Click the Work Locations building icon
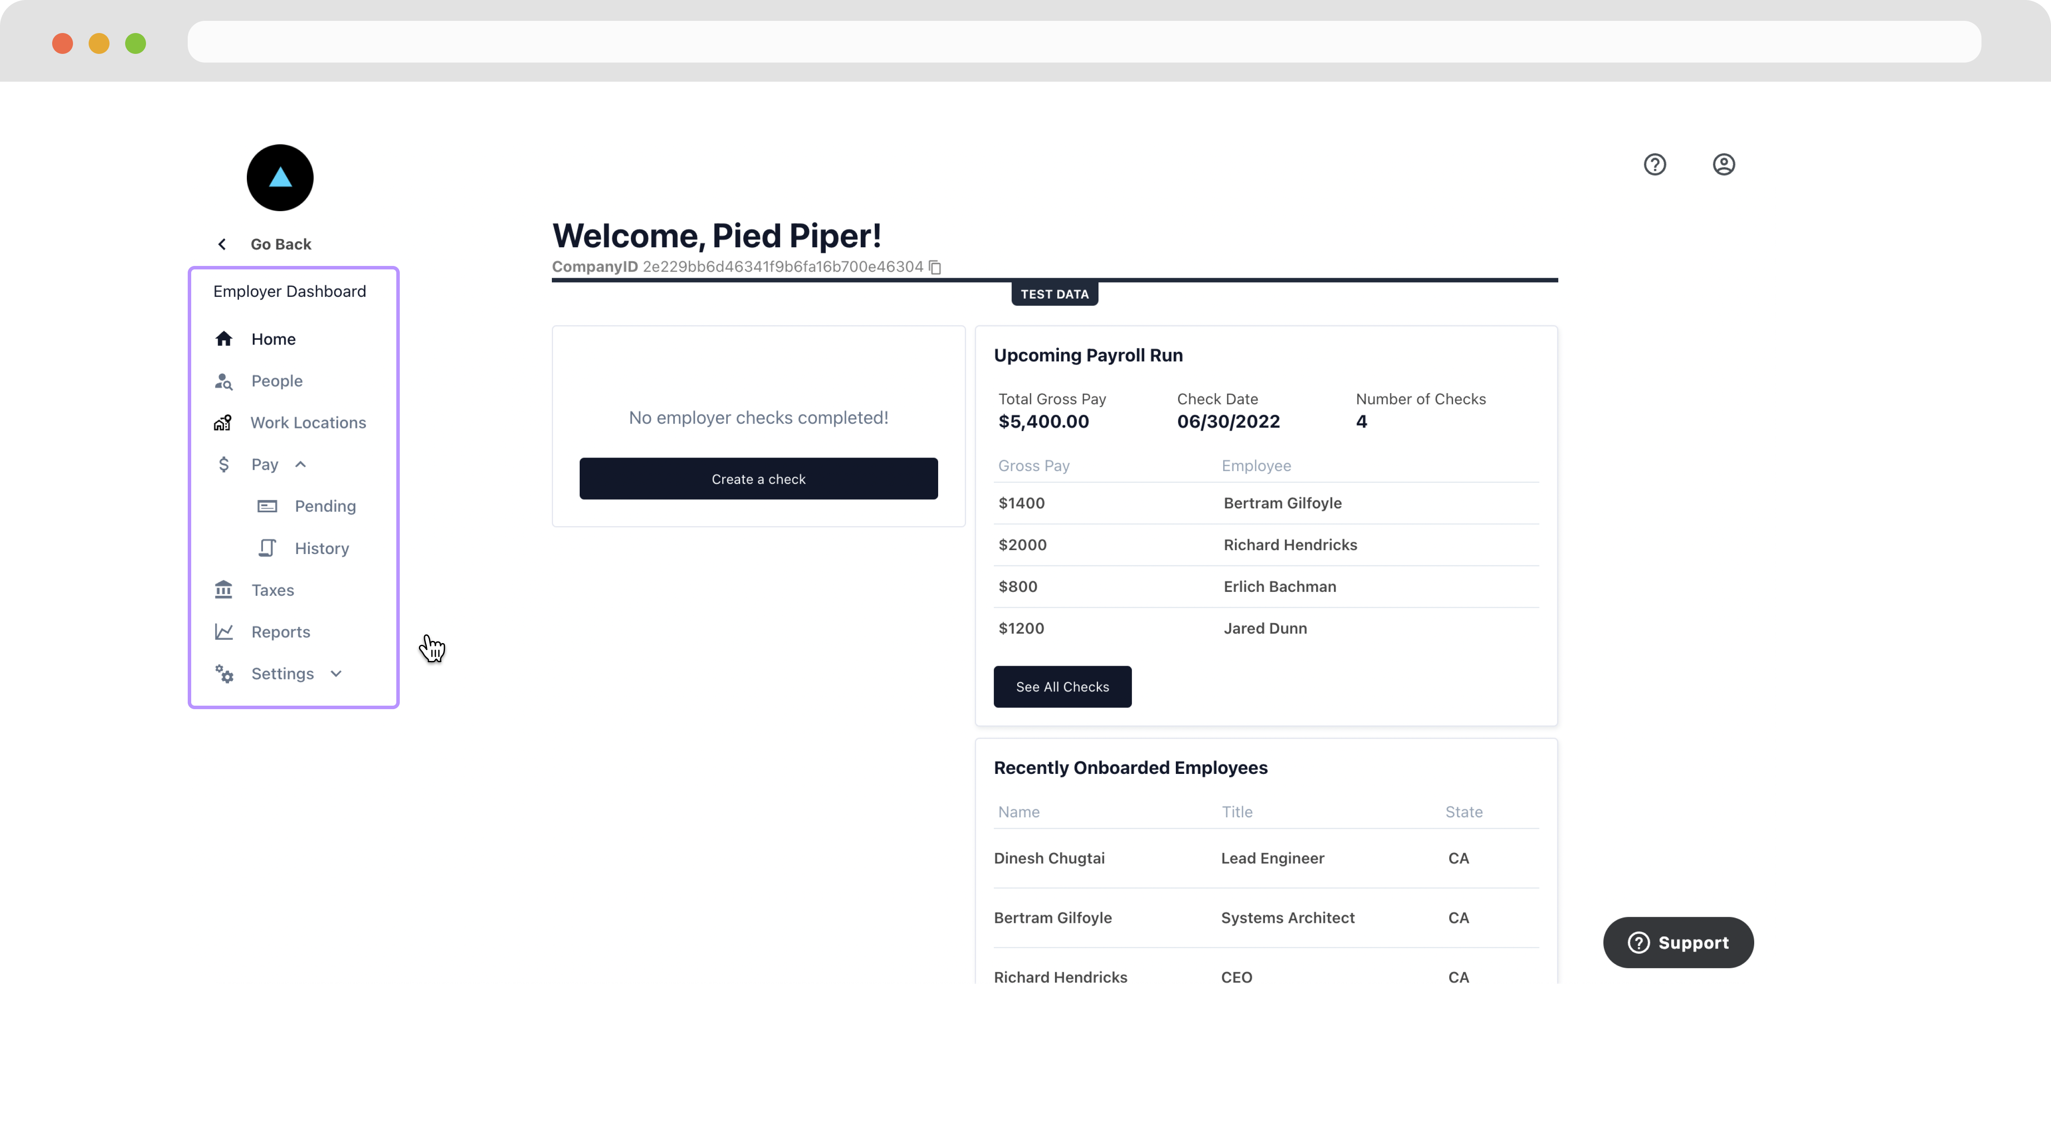This screenshot has width=2051, height=1125. pos(223,423)
